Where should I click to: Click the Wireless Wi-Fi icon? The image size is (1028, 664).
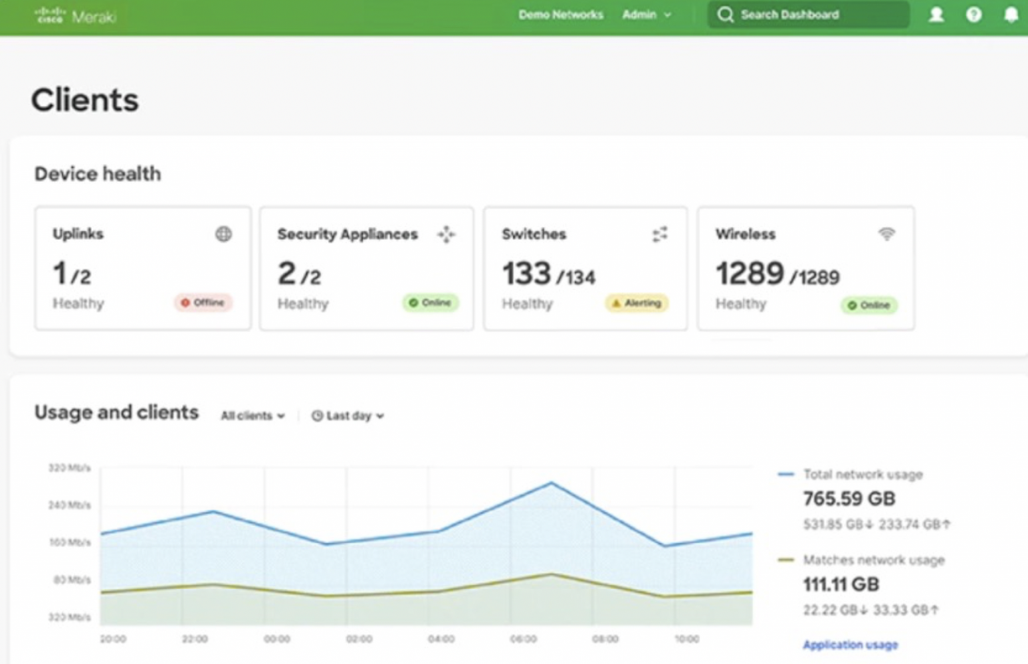point(886,234)
